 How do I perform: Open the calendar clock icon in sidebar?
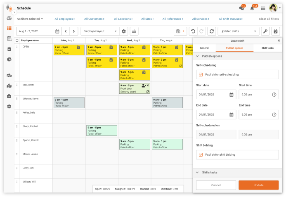point(9,38)
